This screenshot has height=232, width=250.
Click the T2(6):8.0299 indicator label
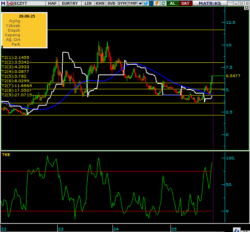(15, 81)
